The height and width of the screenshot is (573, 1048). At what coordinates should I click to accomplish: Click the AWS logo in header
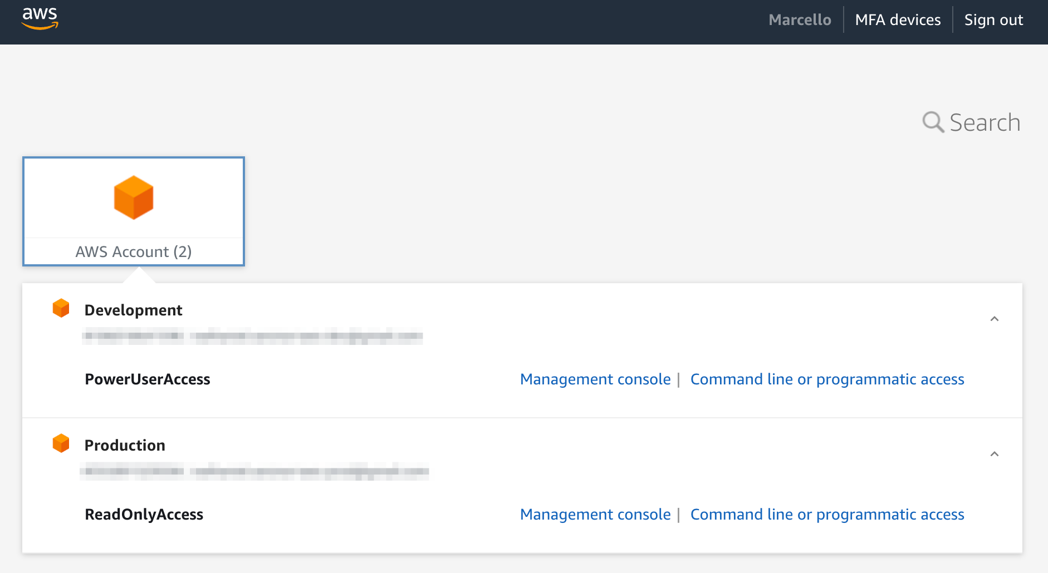pos(40,19)
